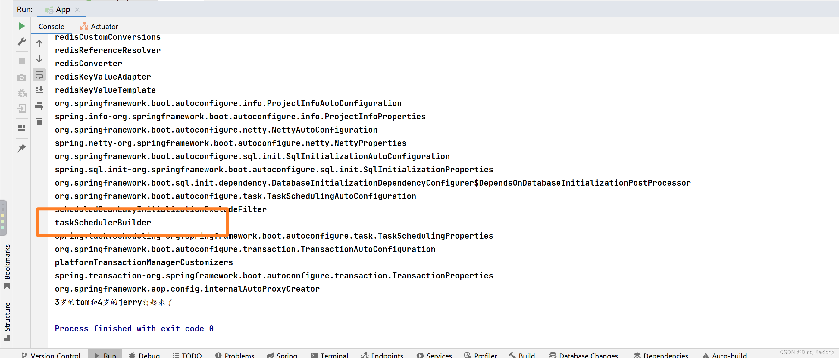Open run configuration wrench settings
This screenshot has height=358, width=839.
coord(22,42)
